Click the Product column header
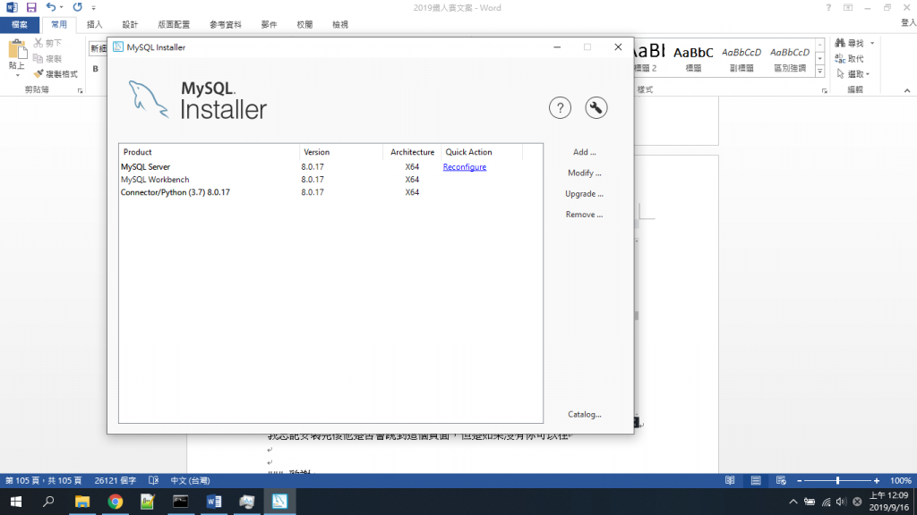Viewport: 917px width, 515px height. pos(210,152)
